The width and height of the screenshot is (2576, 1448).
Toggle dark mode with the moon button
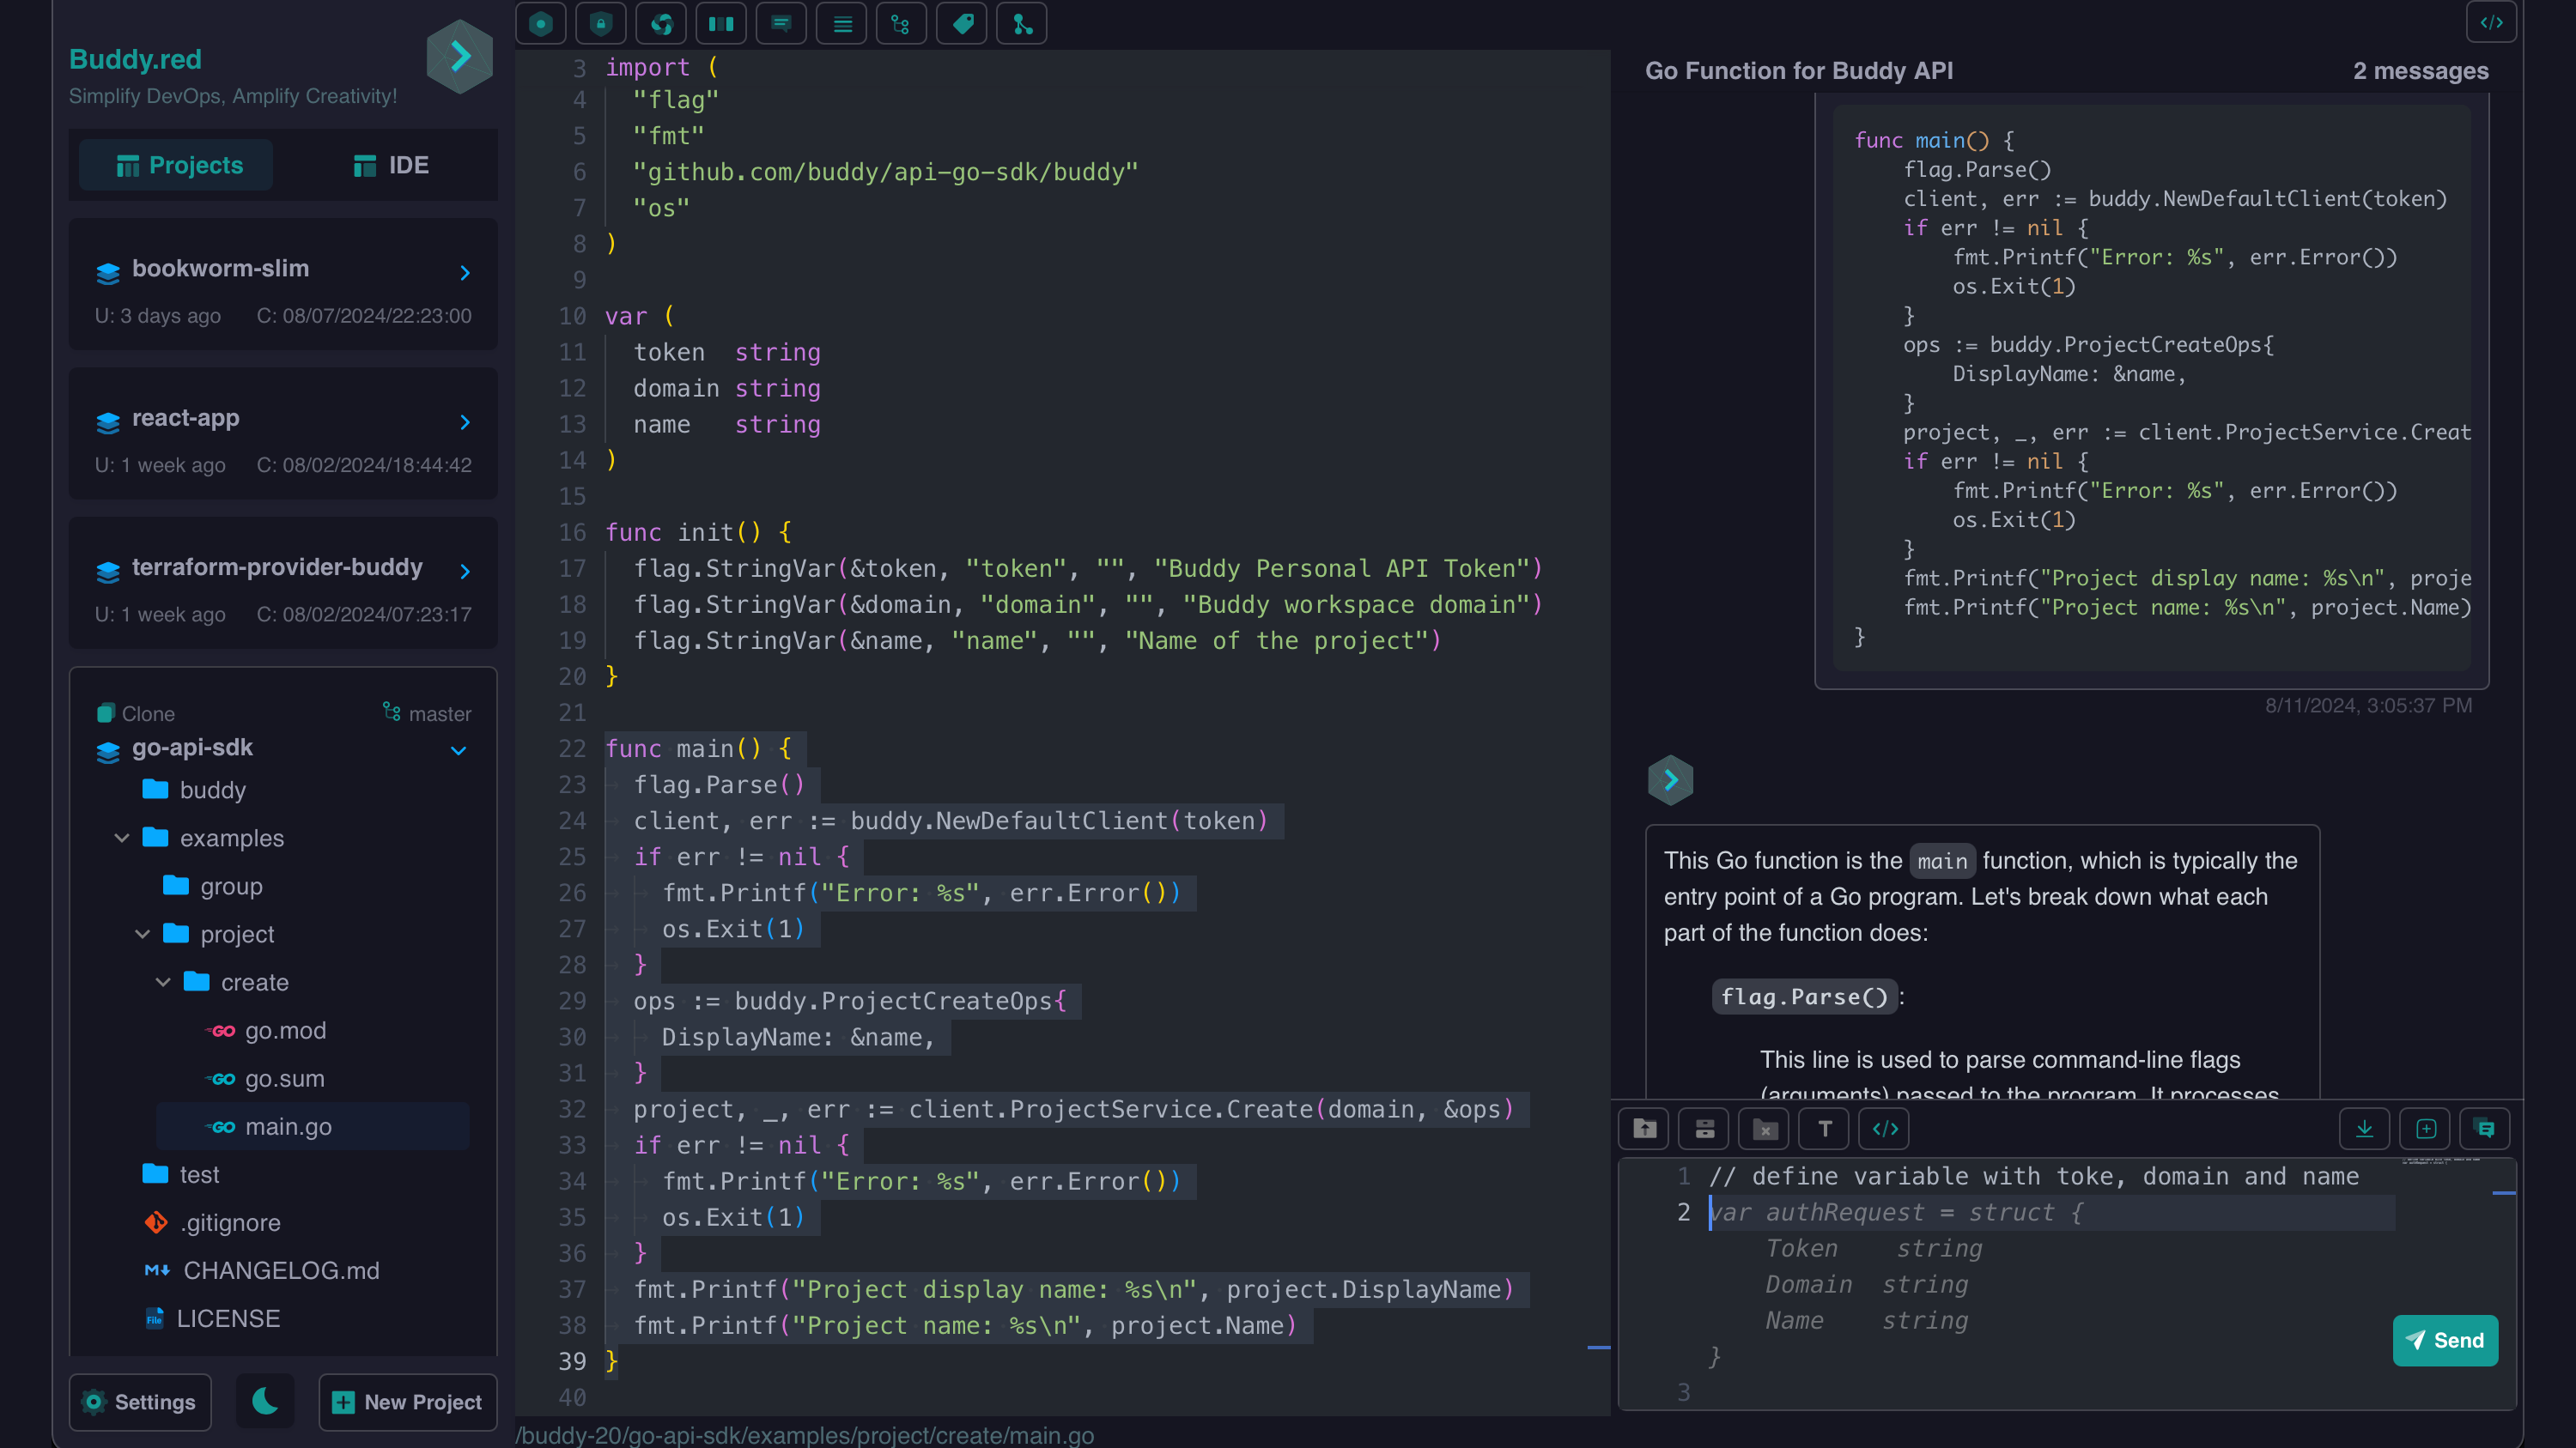(x=265, y=1402)
